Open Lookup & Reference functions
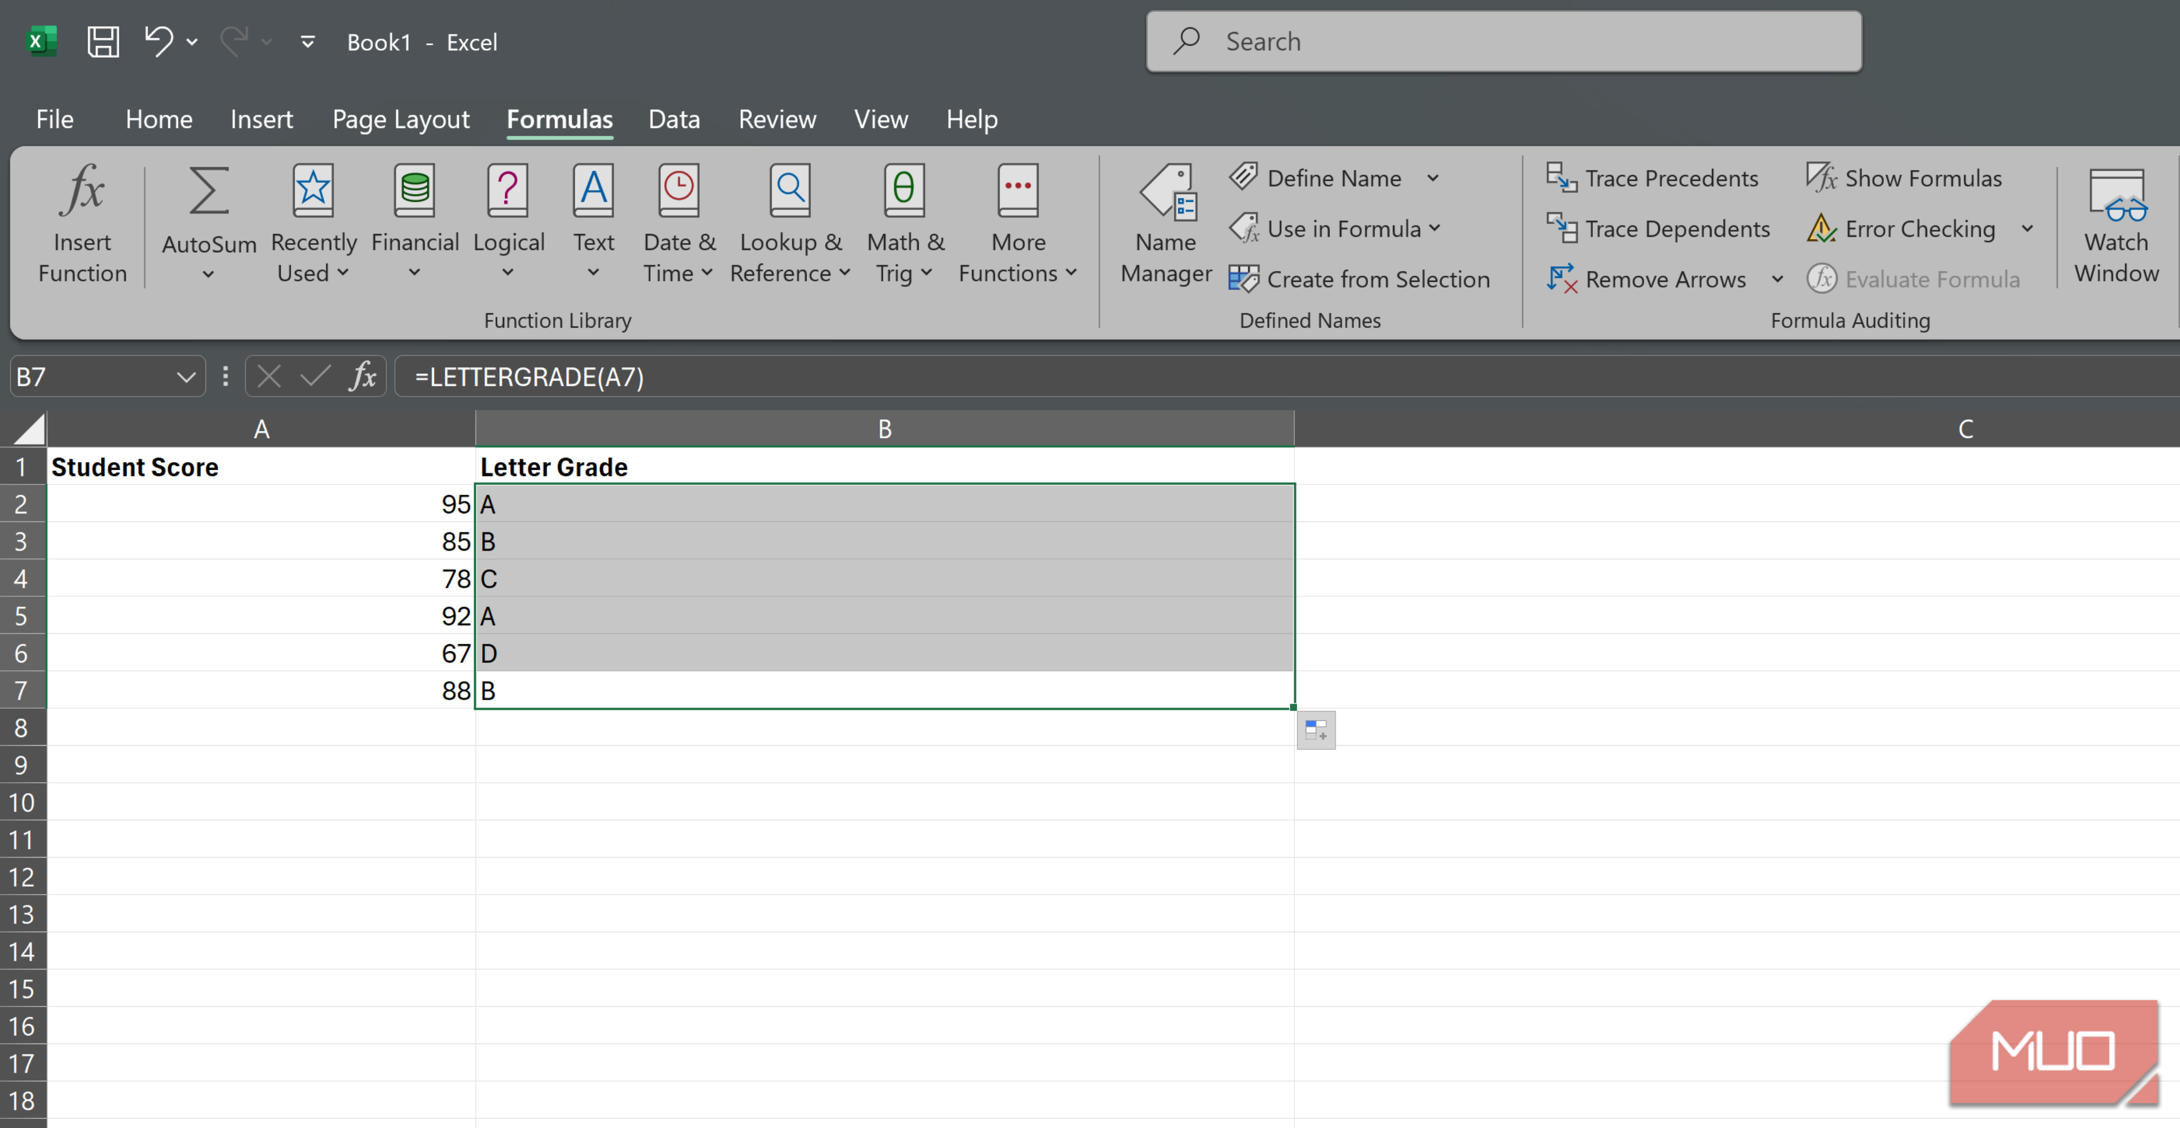Image resolution: width=2180 pixels, height=1128 pixels. pyautogui.click(x=790, y=224)
